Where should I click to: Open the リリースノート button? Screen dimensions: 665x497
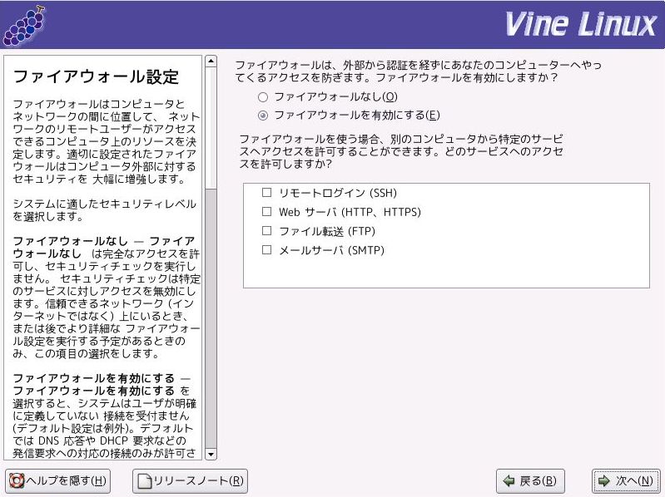(x=190, y=481)
